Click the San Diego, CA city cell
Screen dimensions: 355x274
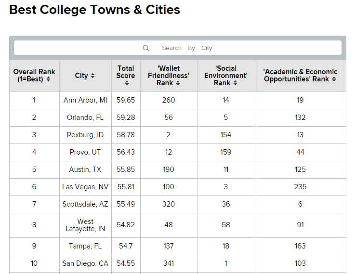[x=85, y=263]
